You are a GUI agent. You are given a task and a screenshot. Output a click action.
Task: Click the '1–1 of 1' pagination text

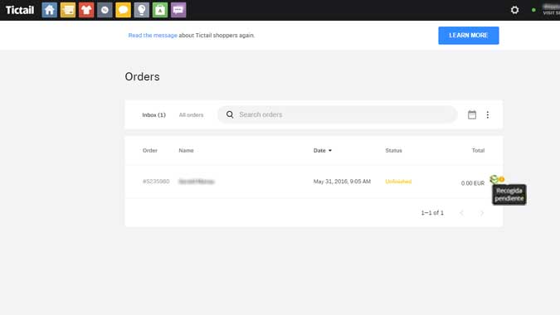(x=432, y=213)
